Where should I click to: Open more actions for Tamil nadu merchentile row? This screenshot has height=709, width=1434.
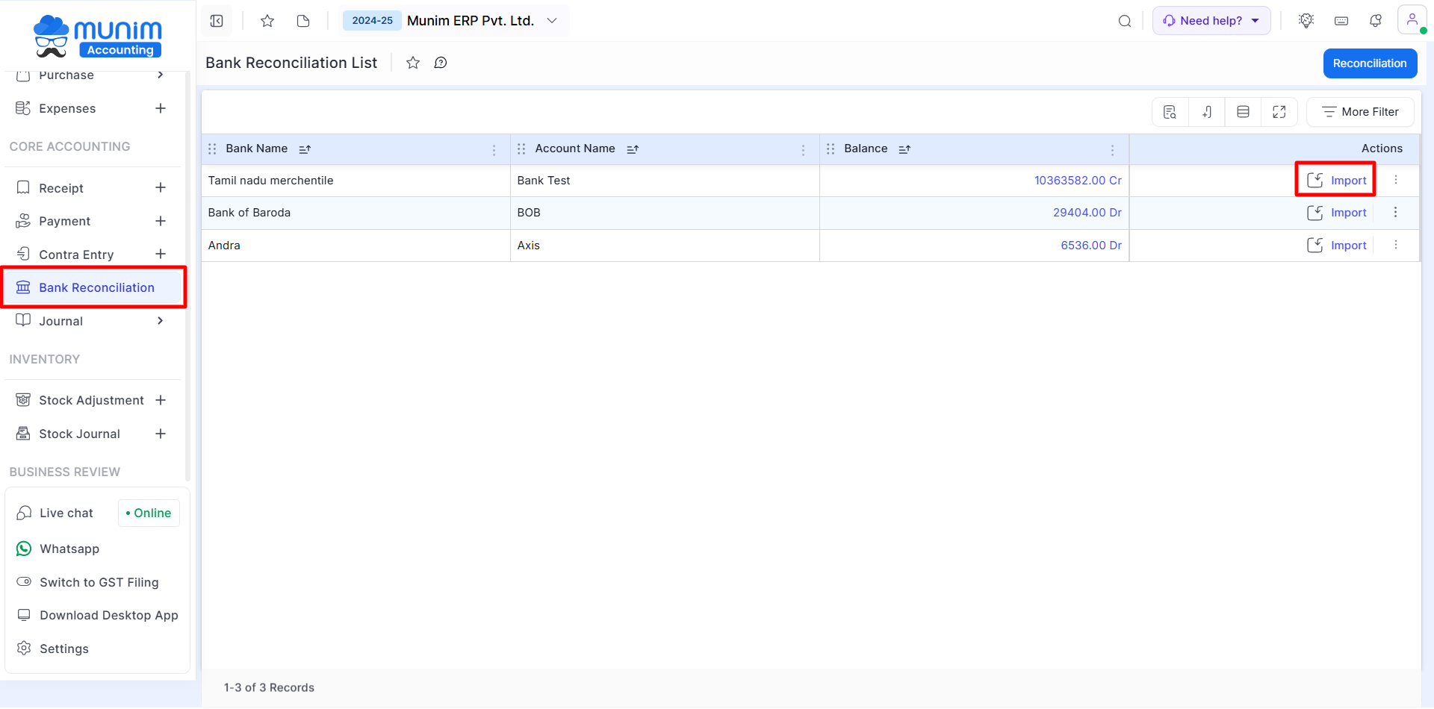coord(1395,180)
